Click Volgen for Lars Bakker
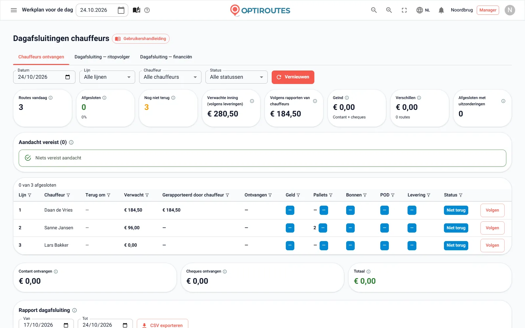 pyautogui.click(x=492, y=245)
